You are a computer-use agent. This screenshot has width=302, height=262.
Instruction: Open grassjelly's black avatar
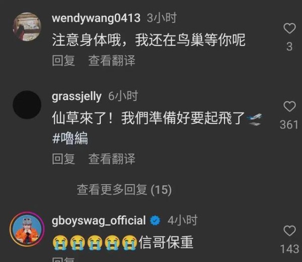(27, 105)
